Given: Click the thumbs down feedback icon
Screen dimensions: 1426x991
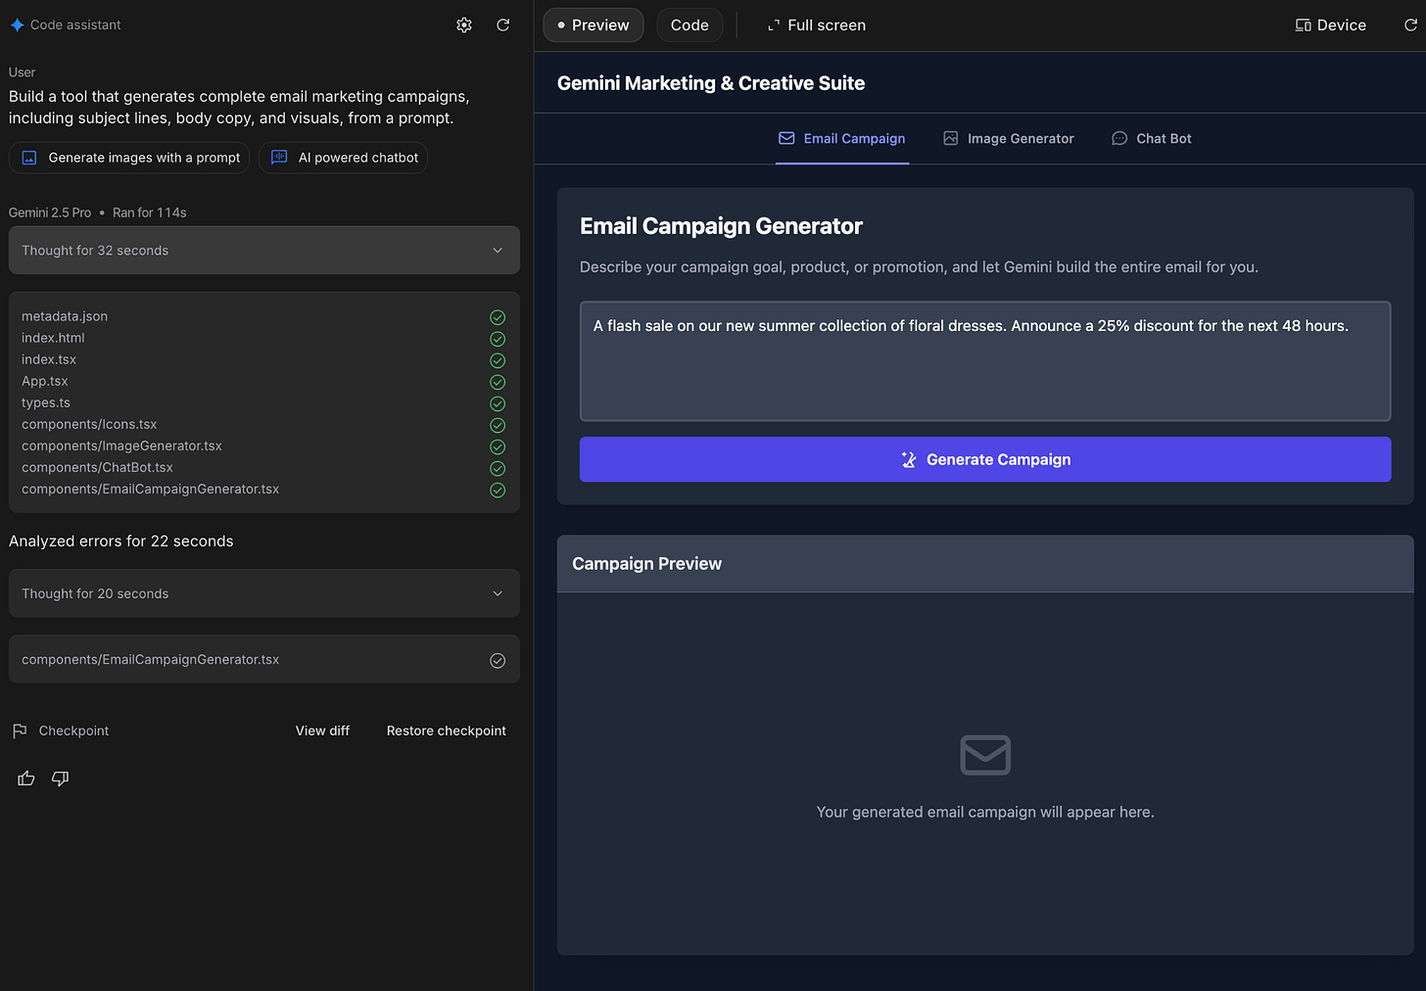Looking at the screenshot, I should 60,779.
